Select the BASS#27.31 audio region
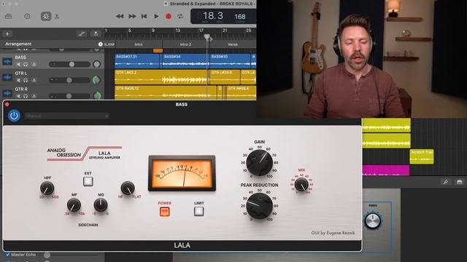The image size is (467, 262). click(x=137, y=61)
